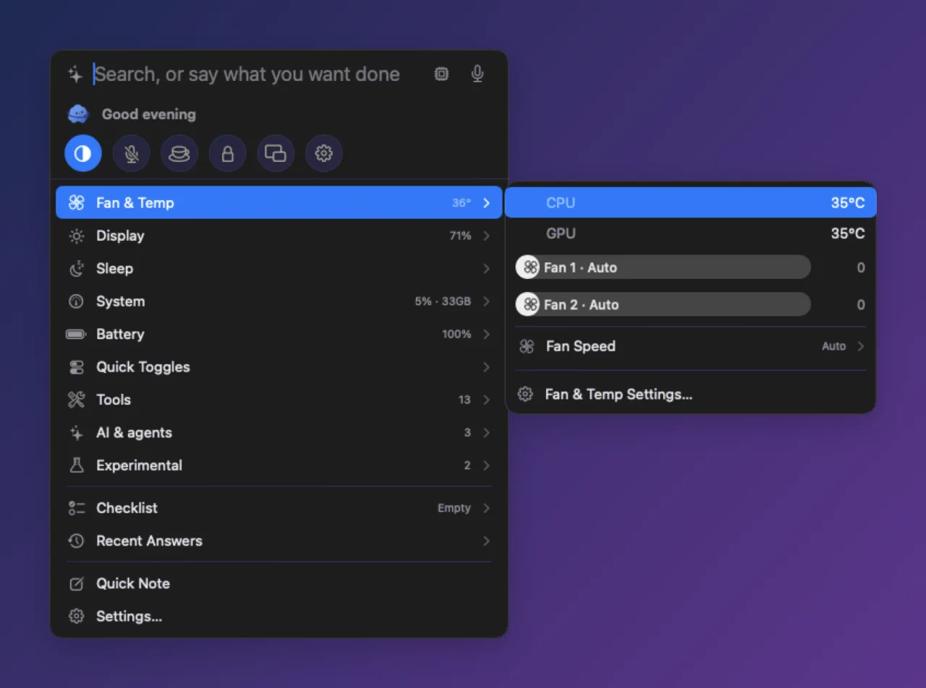Click the moon icon next to Sleep
The width and height of the screenshot is (926, 688).
pyautogui.click(x=77, y=268)
